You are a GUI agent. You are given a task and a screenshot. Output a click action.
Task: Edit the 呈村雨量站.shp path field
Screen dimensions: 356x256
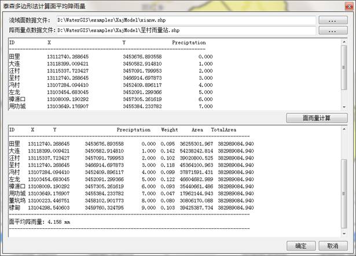point(186,31)
